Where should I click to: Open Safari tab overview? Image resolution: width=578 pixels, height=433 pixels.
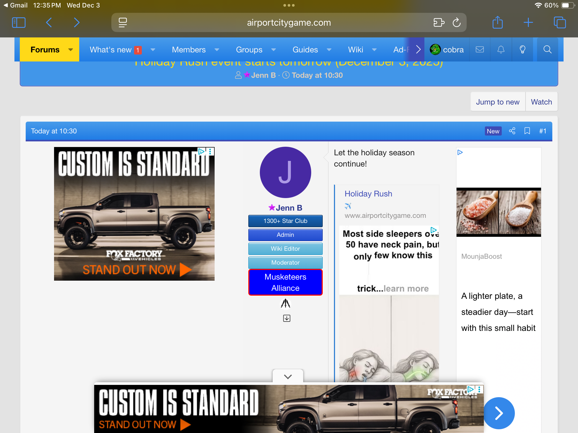(x=560, y=22)
